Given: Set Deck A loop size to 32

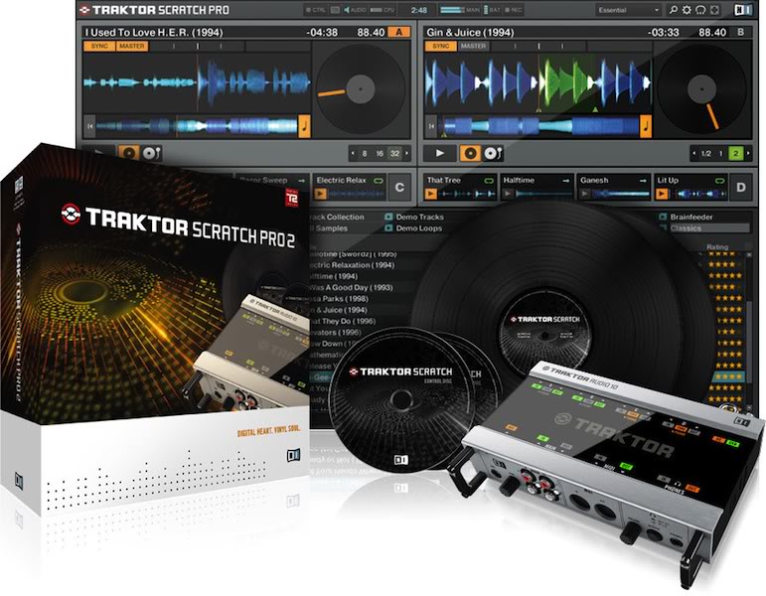Looking at the screenshot, I should (x=394, y=153).
